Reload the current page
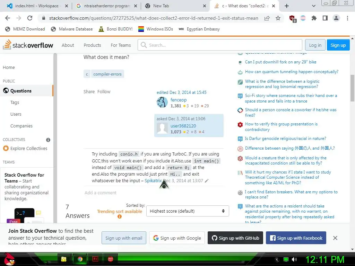 point(30,18)
